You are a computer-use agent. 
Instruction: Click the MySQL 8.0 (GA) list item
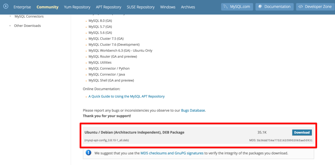pyautogui.click(x=100, y=21)
